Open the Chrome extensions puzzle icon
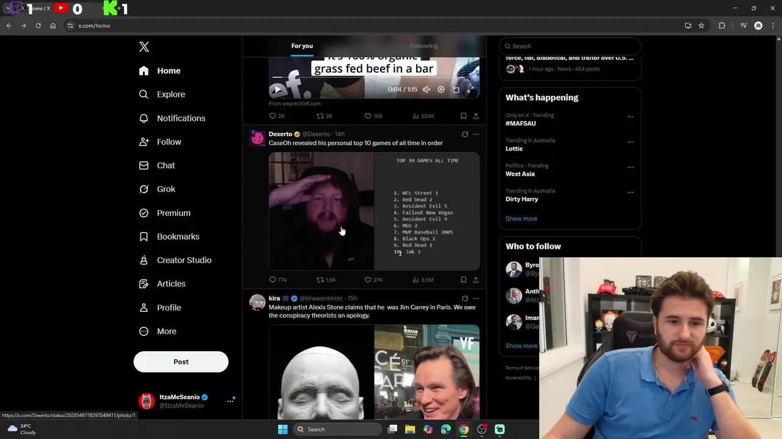782x439 pixels. [x=722, y=26]
